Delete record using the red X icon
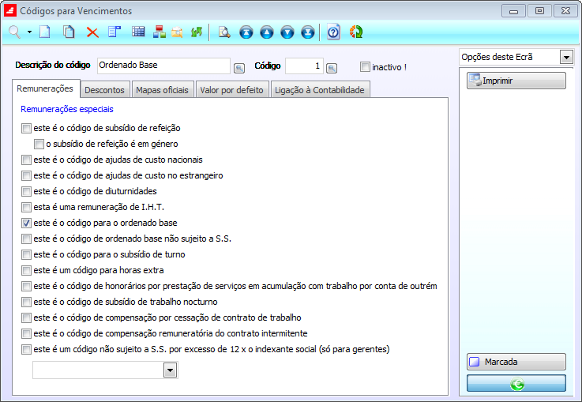582x402 pixels. (x=92, y=32)
